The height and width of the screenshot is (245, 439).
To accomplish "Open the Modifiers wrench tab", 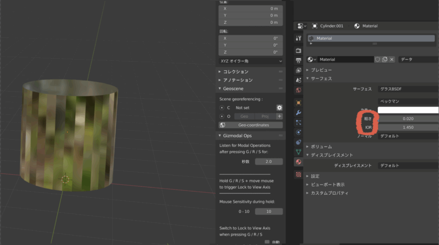I will pyautogui.click(x=299, y=113).
